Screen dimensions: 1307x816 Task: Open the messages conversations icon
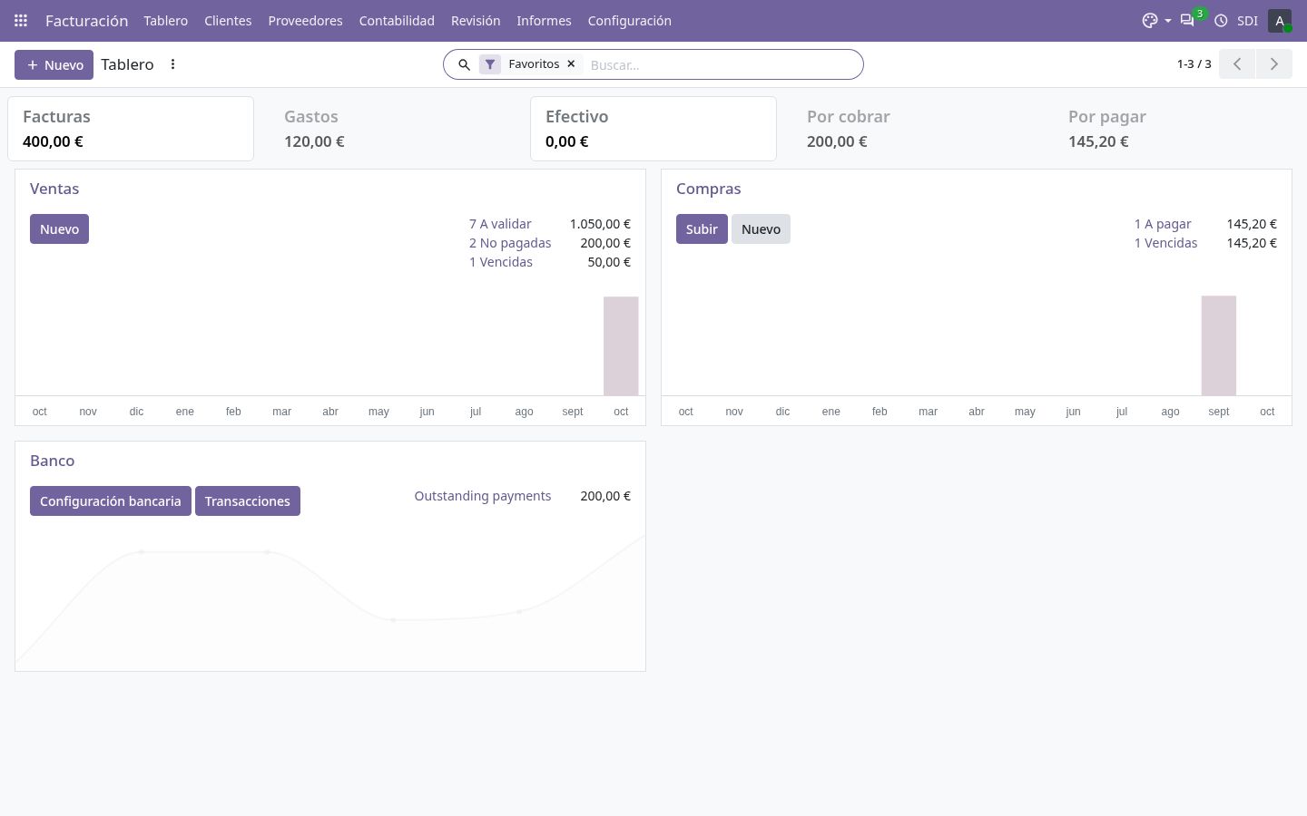pyautogui.click(x=1187, y=20)
